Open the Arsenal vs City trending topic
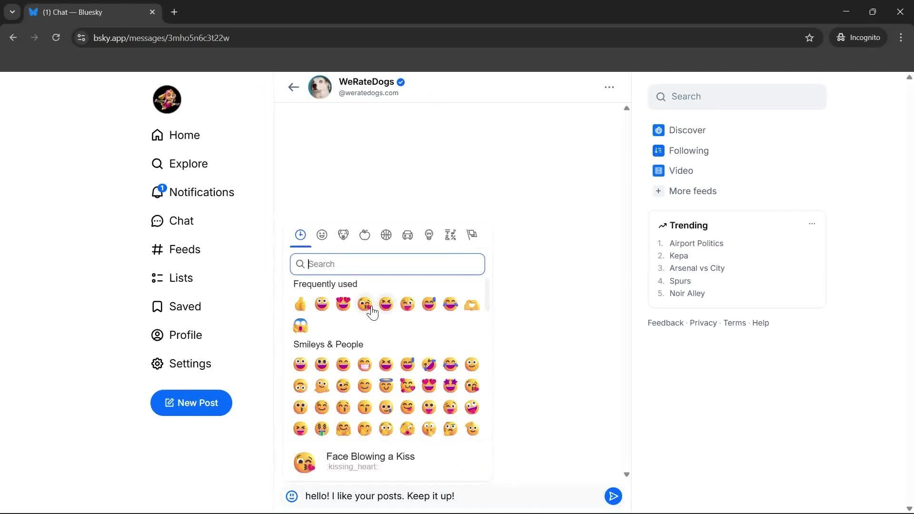Image resolution: width=914 pixels, height=514 pixels. click(696, 268)
